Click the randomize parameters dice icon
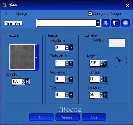Screen dimensions: 133x125 click(x=115, y=23)
